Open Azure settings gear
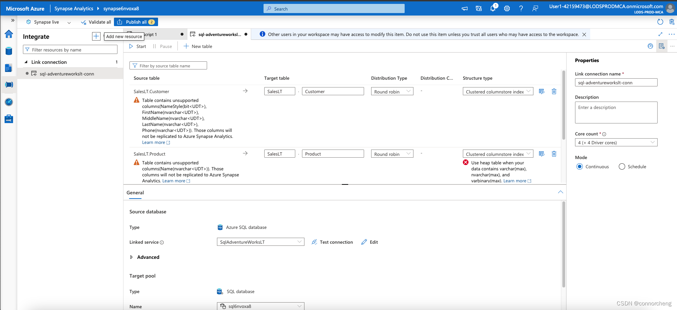 [507, 8]
